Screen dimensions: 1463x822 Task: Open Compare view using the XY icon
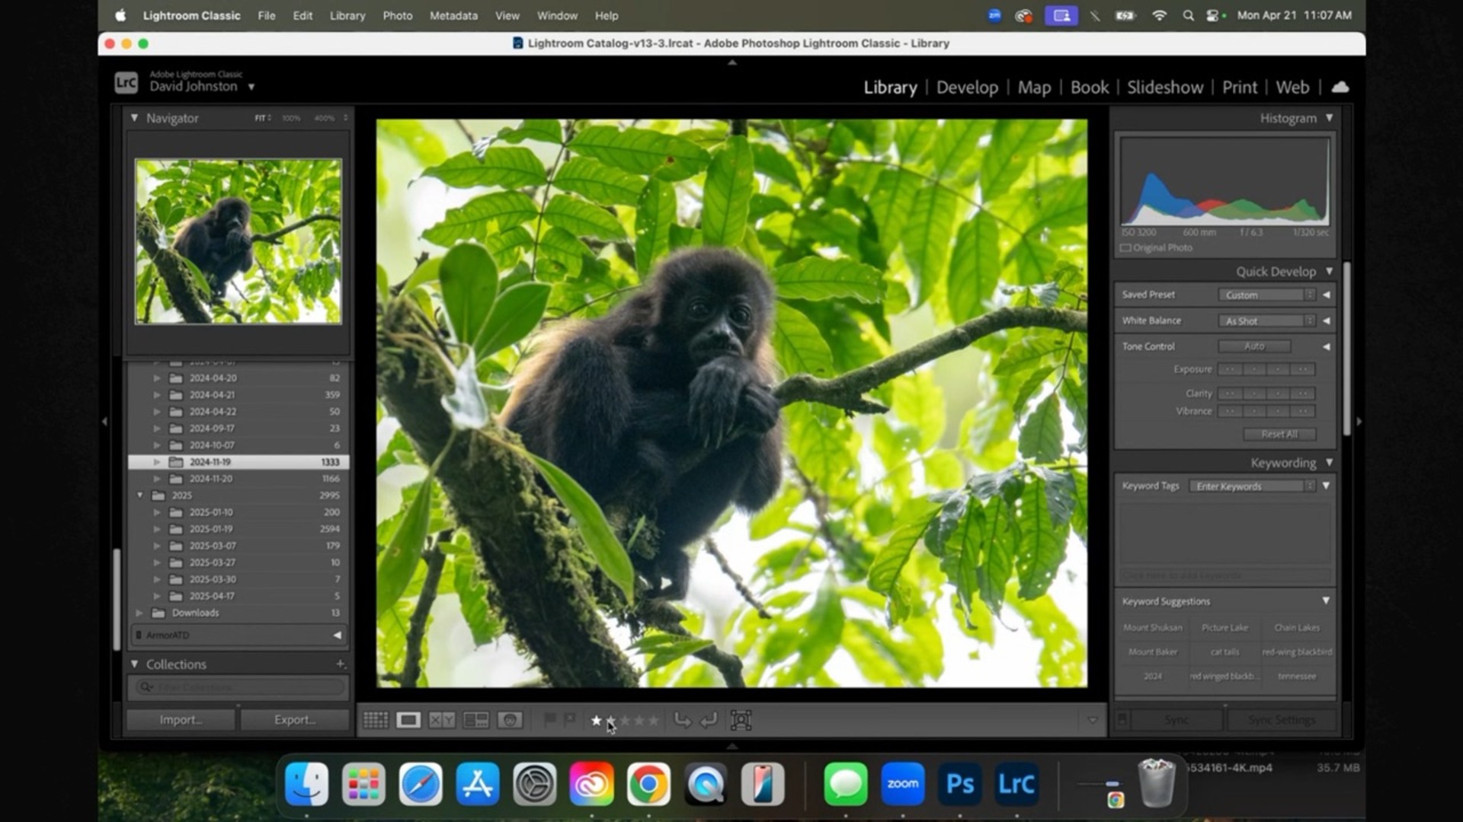(440, 720)
